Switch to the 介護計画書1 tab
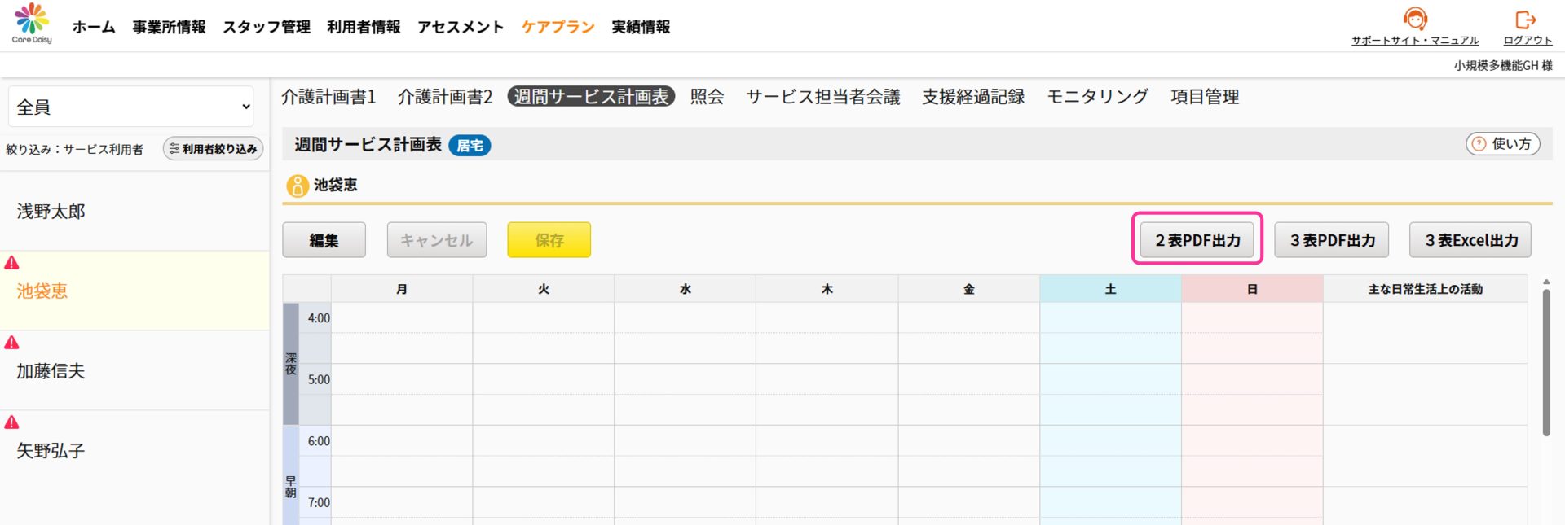 pyautogui.click(x=328, y=97)
